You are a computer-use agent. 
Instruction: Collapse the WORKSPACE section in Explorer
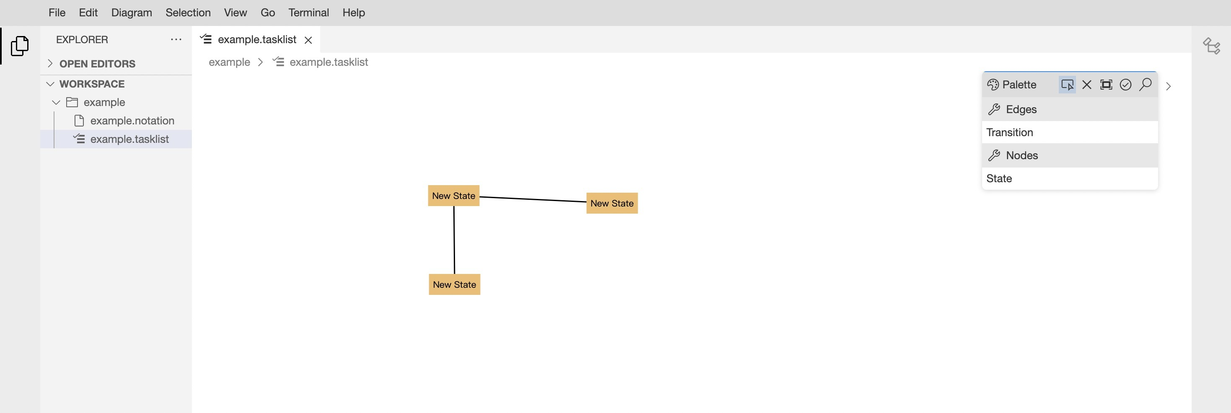[x=51, y=83]
